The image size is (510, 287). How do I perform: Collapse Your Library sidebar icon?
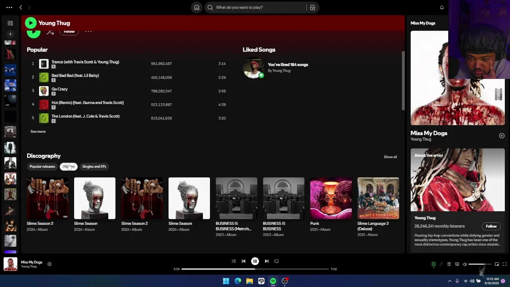pyautogui.click(x=10, y=23)
